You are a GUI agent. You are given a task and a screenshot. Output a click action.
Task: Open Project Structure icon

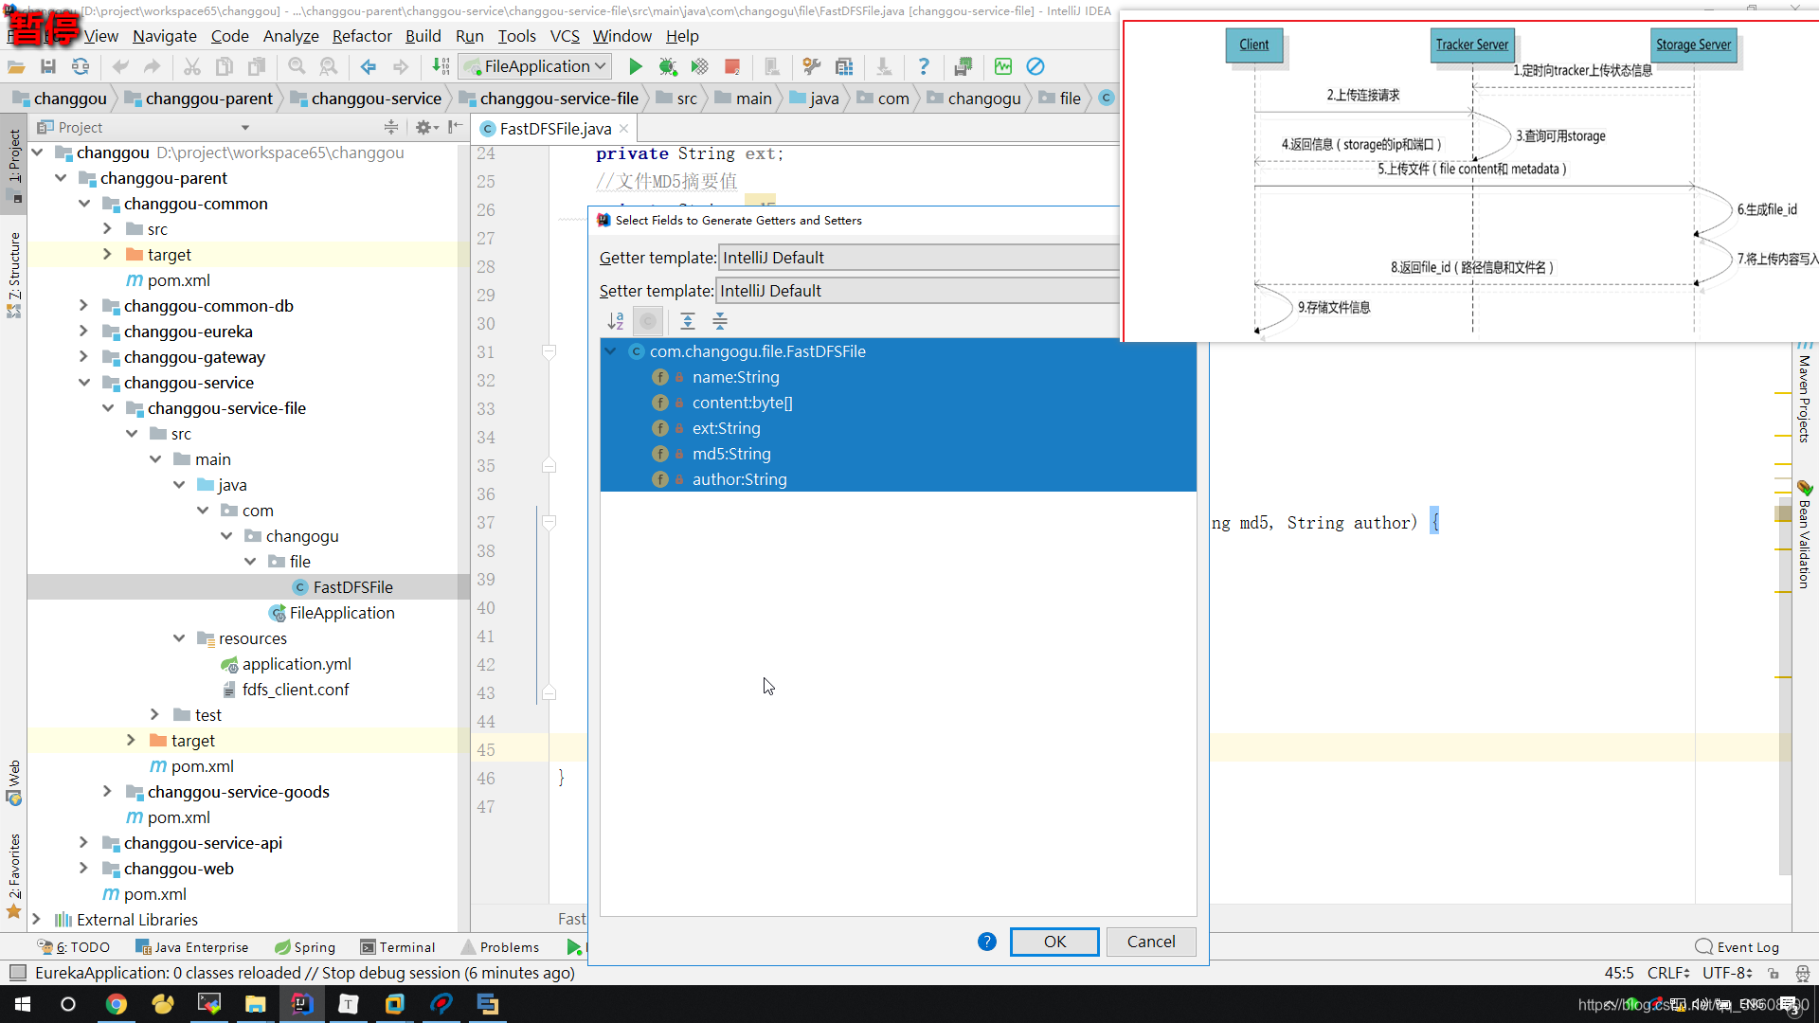pyautogui.click(x=844, y=66)
